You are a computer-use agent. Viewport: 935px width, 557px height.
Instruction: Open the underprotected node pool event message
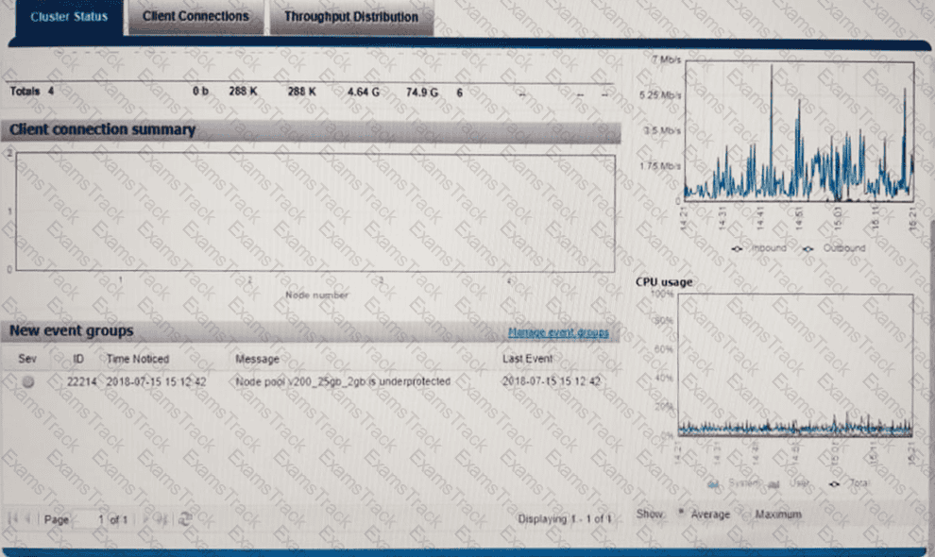point(342,381)
